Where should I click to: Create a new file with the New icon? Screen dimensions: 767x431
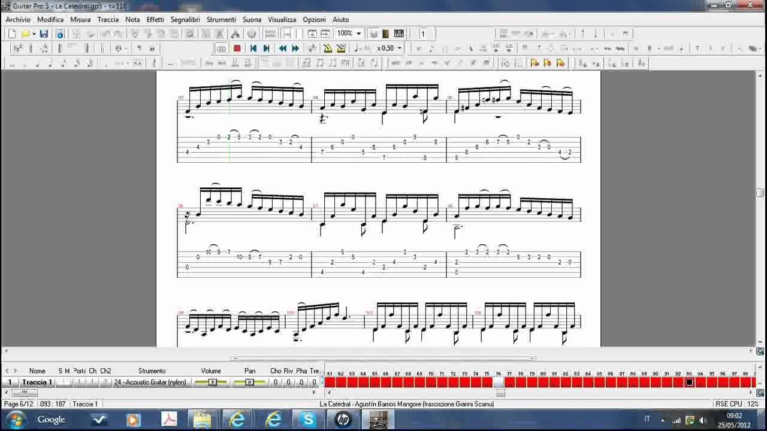tap(13, 34)
